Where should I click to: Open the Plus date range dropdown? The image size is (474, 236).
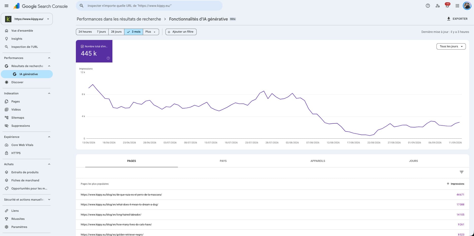(x=151, y=32)
